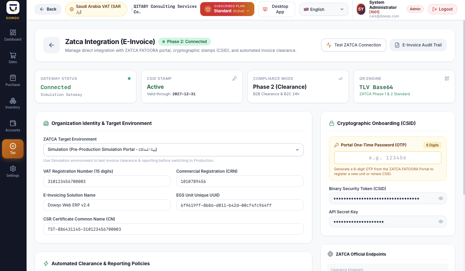Click the building icon beside Organization Identity
This screenshot has height=271, width=465.
tap(46, 123)
